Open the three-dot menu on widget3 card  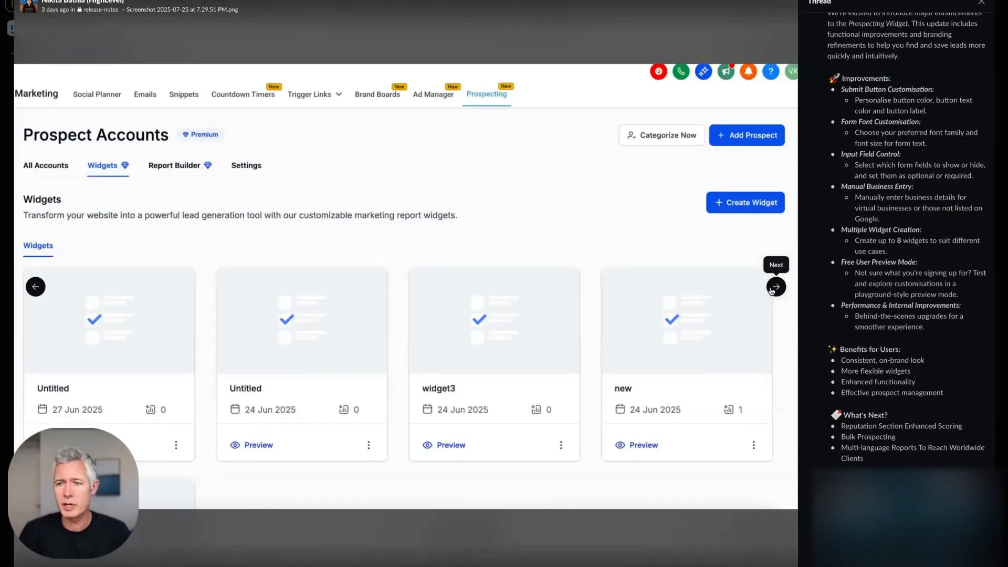point(561,445)
